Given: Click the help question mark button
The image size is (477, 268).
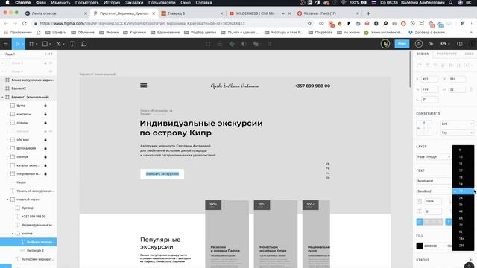Looking at the screenshot, I should point(470,265).
